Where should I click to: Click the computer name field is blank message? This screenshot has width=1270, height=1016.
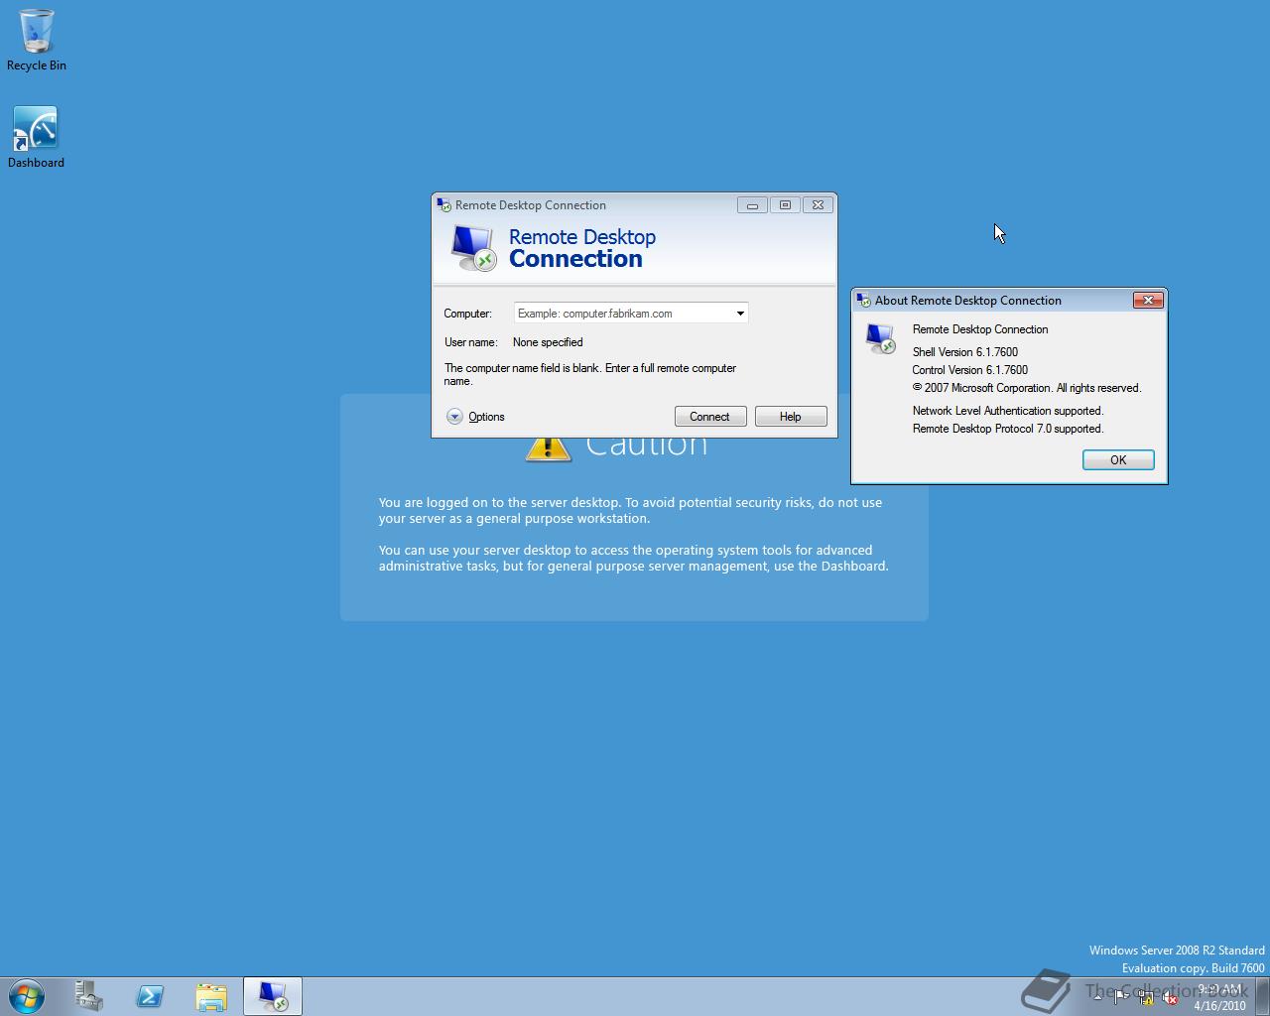pyautogui.click(x=590, y=374)
